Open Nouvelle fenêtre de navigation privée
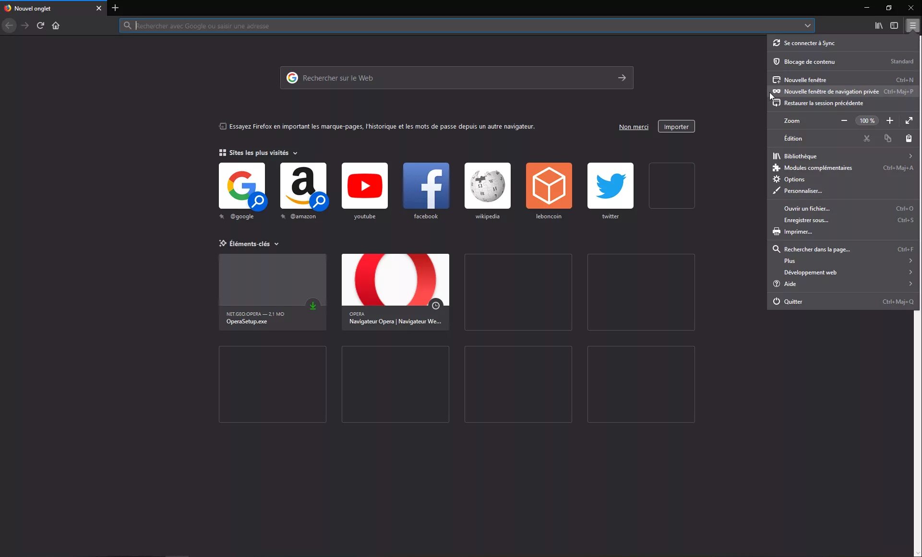This screenshot has width=922, height=557. click(843, 91)
